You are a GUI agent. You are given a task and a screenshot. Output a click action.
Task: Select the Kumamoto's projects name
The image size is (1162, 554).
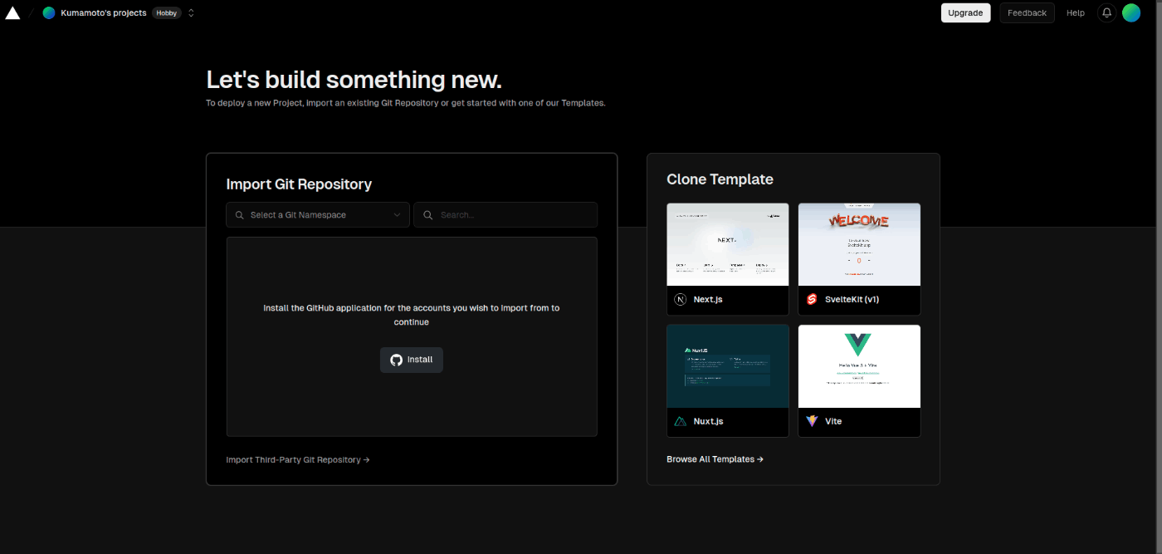coord(104,12)
